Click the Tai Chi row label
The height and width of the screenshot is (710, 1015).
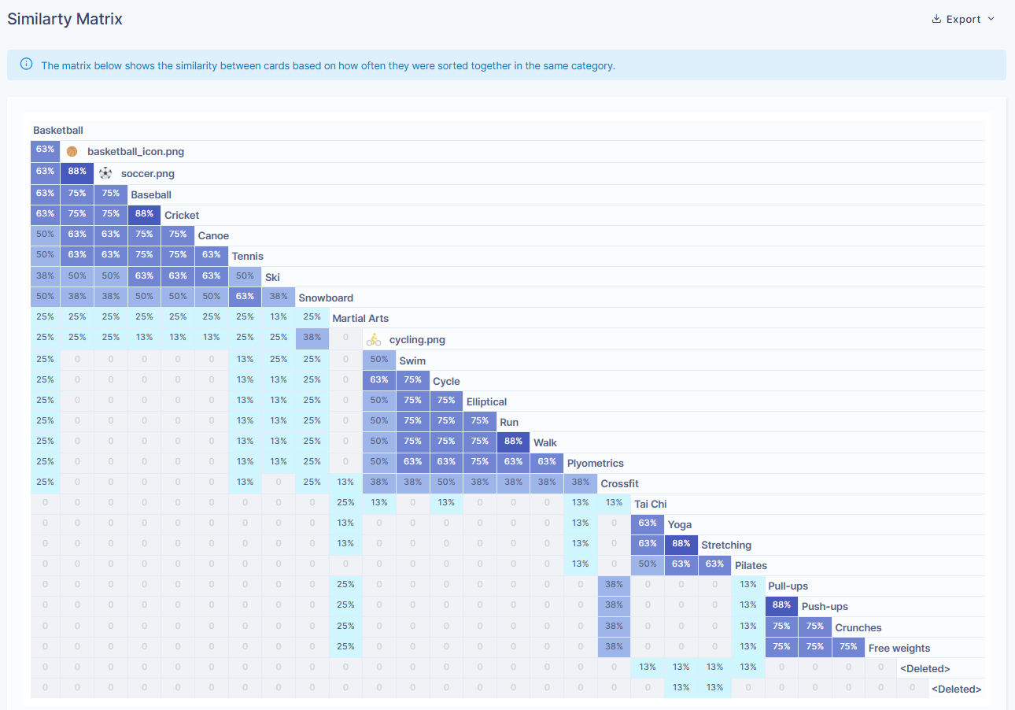pos(650,504)
